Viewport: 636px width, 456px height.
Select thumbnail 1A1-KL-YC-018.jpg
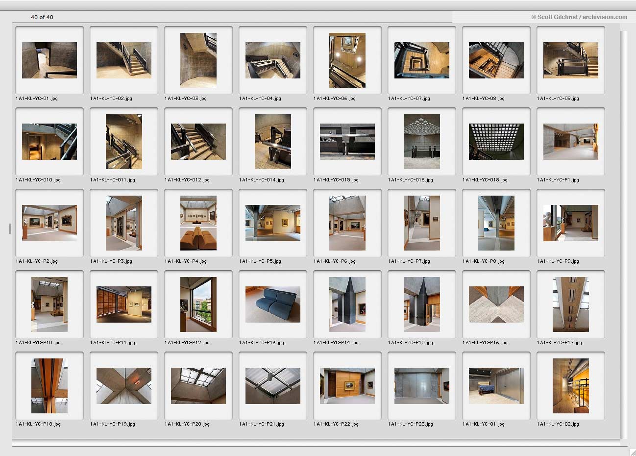(496, 142)
